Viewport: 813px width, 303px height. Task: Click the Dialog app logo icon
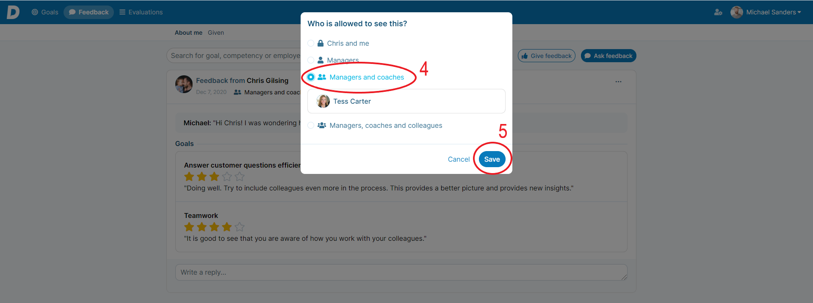[13, 12]
